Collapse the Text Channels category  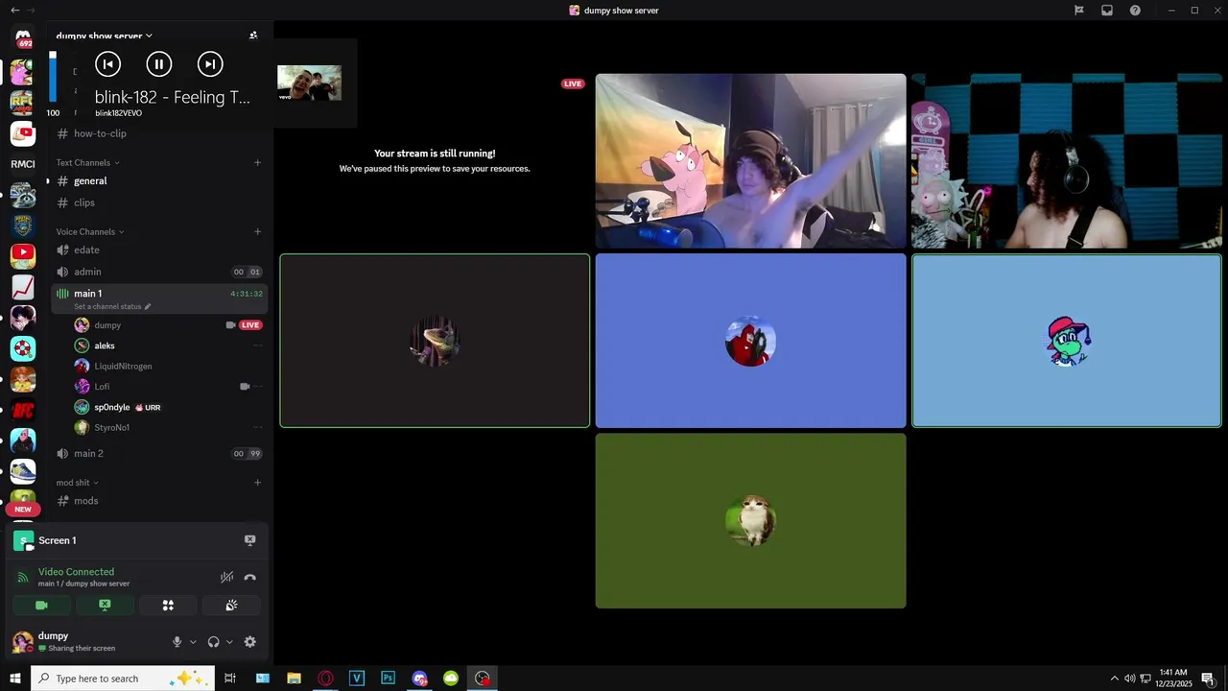tap(88, 163)
